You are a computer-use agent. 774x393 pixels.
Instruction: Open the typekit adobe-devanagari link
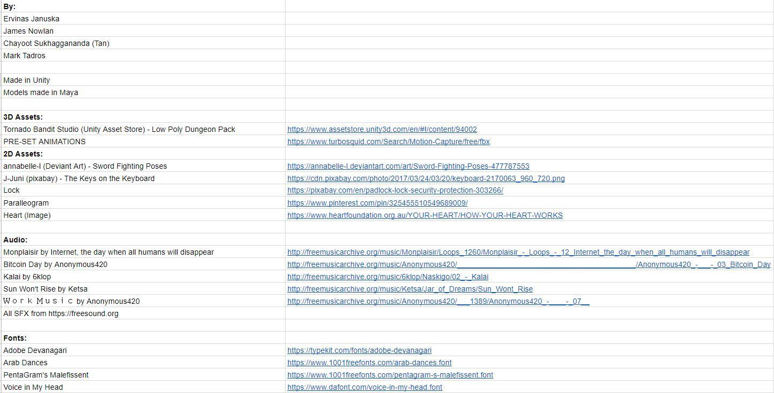click(359, 350)
